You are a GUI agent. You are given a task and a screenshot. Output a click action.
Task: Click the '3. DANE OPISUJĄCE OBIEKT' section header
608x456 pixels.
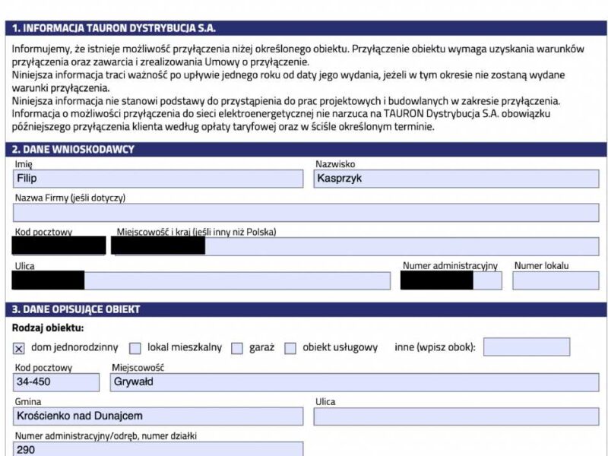306,309
